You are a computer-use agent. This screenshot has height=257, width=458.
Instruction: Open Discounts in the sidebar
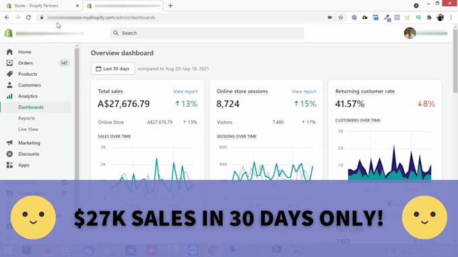[x=28, y=154]
